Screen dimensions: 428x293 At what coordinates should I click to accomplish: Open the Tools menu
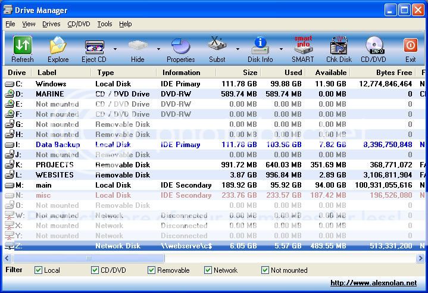click(x=105, y=24)
